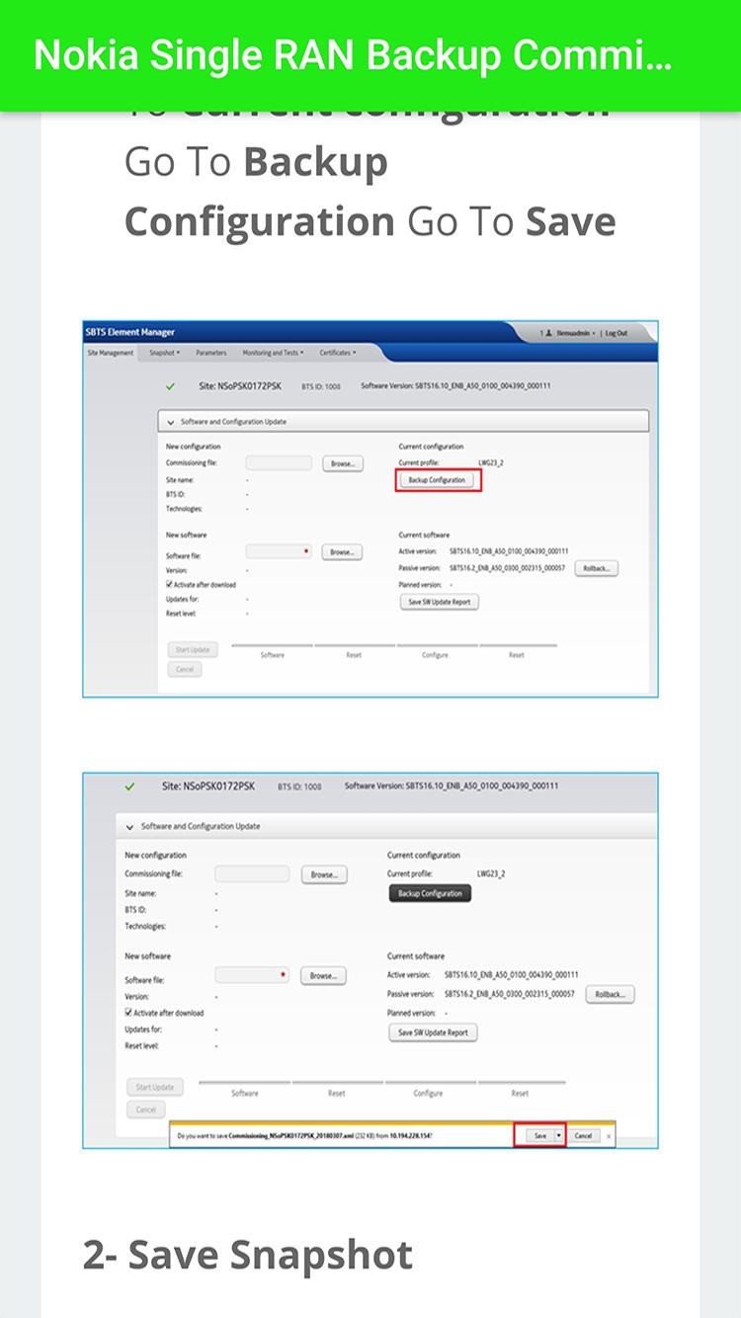Select 'BTS ID: 1008' text in save-prompt screenshot
Screen dimensions: 741x1318
coord(299,786)
